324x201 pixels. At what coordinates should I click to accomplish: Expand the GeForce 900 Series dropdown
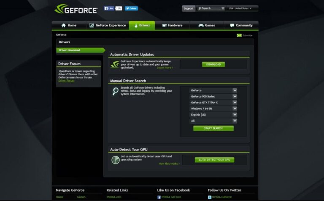click(213, 96)
